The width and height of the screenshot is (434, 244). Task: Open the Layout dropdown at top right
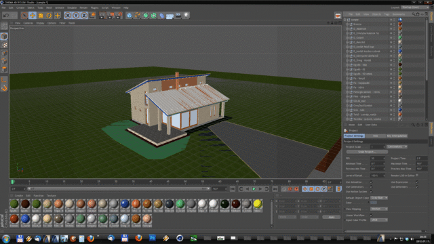point(415,7)
